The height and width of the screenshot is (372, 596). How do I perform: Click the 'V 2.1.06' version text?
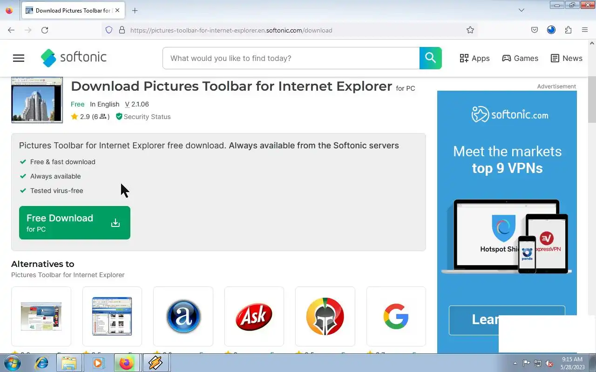click(137, 104)
